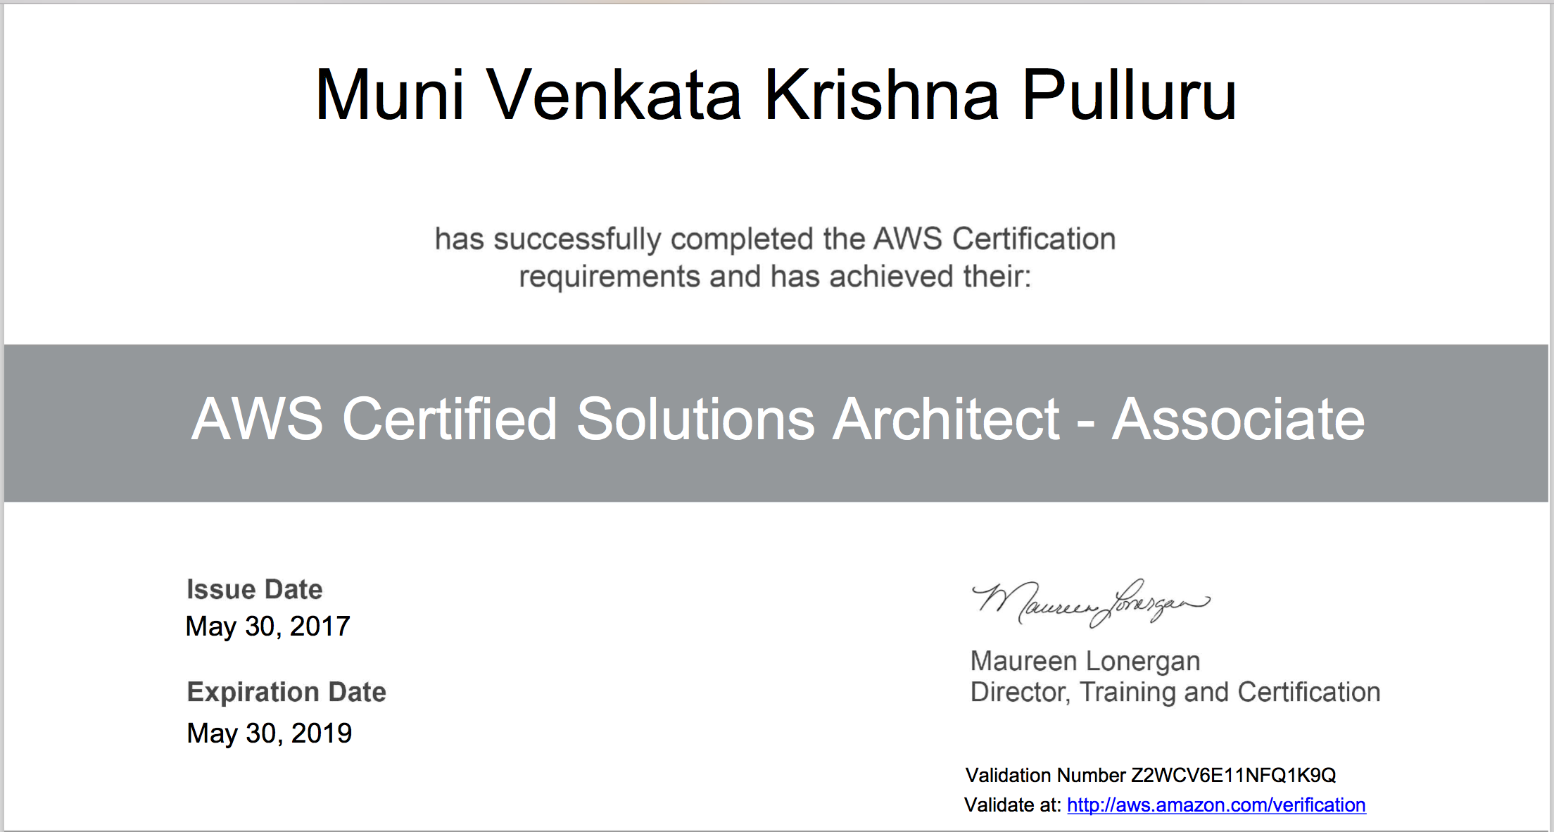Click the printed name 'Maureen Lonergan'
The width and height of the screenshot is (1554, 832).
click(1085, 662)
